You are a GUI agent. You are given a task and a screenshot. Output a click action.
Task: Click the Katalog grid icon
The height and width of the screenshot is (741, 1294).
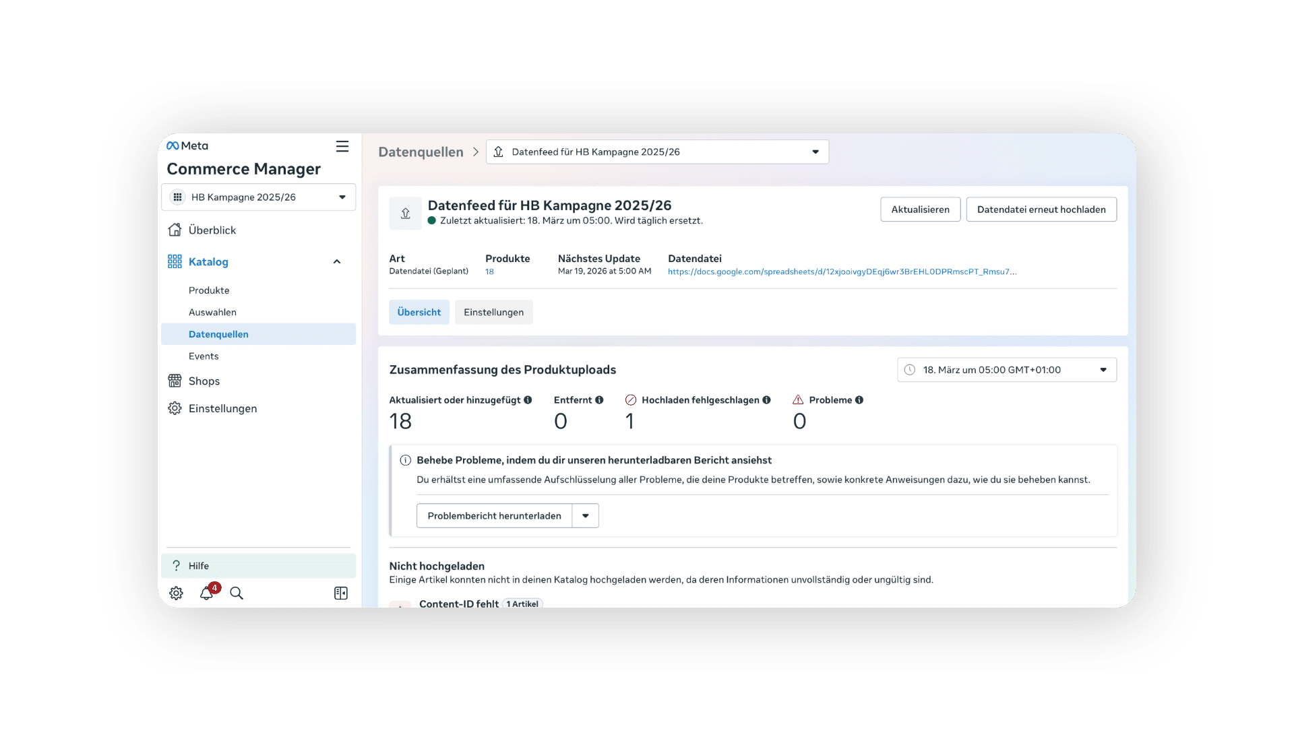point(175,261)
